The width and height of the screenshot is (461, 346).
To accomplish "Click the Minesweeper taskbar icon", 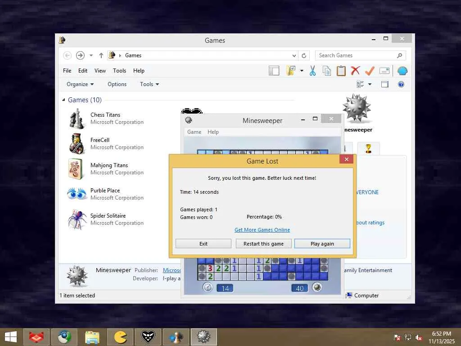I will pyautogui.click(x=204, y=337).
